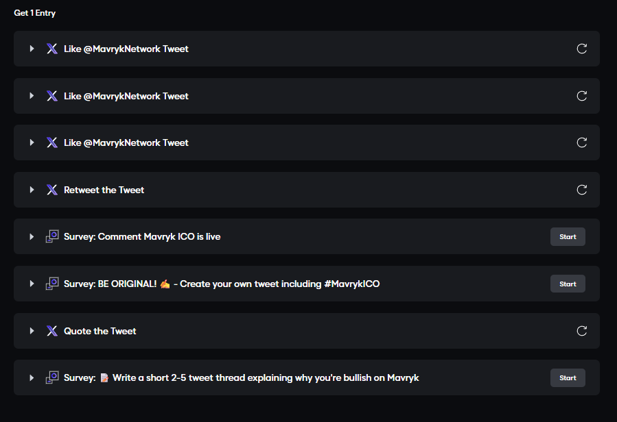This screenshot has width=617, height=422.
Task: Expand the Quote the Tweet row
Action: tap(32, 331)
